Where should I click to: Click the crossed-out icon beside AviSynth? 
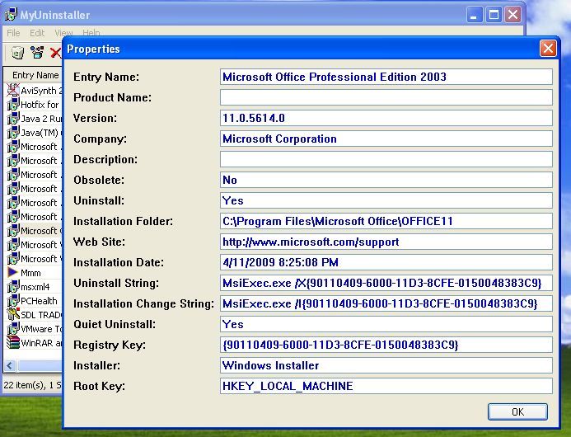tap(13, 90)
